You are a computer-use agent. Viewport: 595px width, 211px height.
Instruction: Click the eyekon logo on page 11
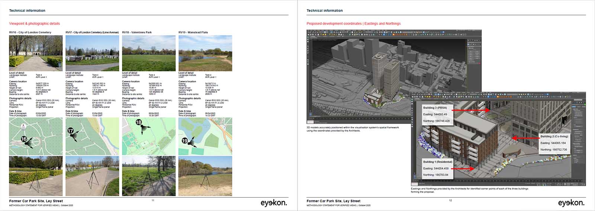coord(273,203)
